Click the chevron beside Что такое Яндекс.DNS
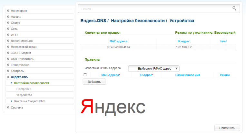The width and height of the screenshot is (246, 136). tap(11, 101)
